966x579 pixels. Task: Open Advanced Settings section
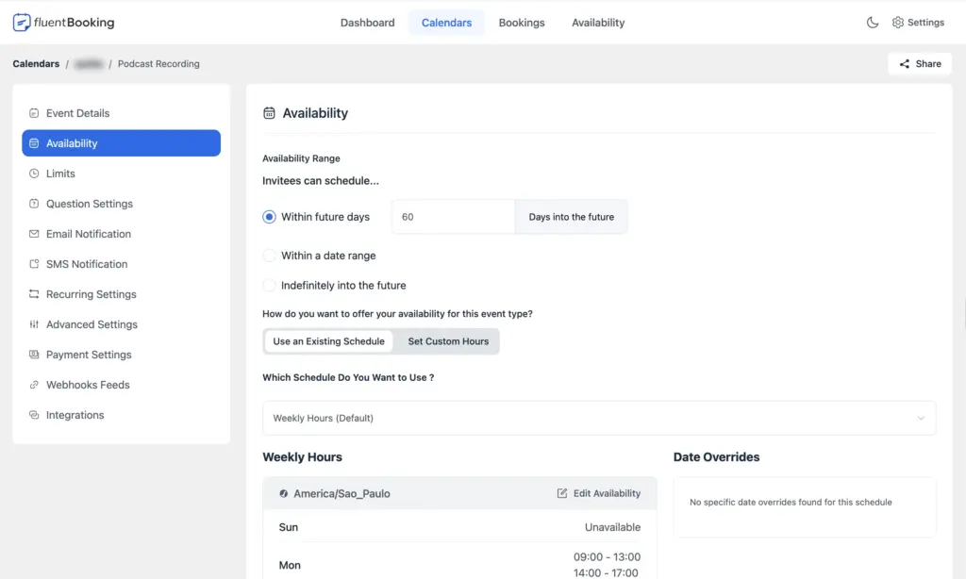click(x=122, y=324)
